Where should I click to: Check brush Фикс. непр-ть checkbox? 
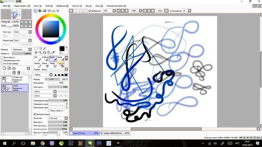point(49,111)
